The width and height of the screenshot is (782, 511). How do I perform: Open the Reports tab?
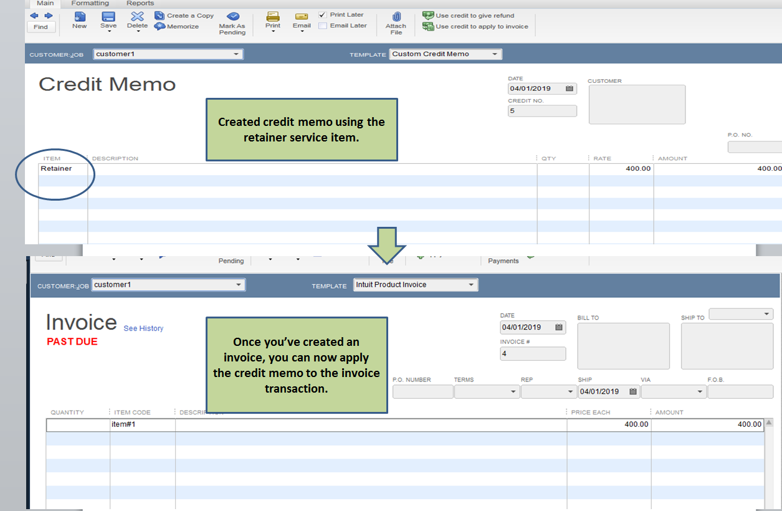tap(140, 3)
